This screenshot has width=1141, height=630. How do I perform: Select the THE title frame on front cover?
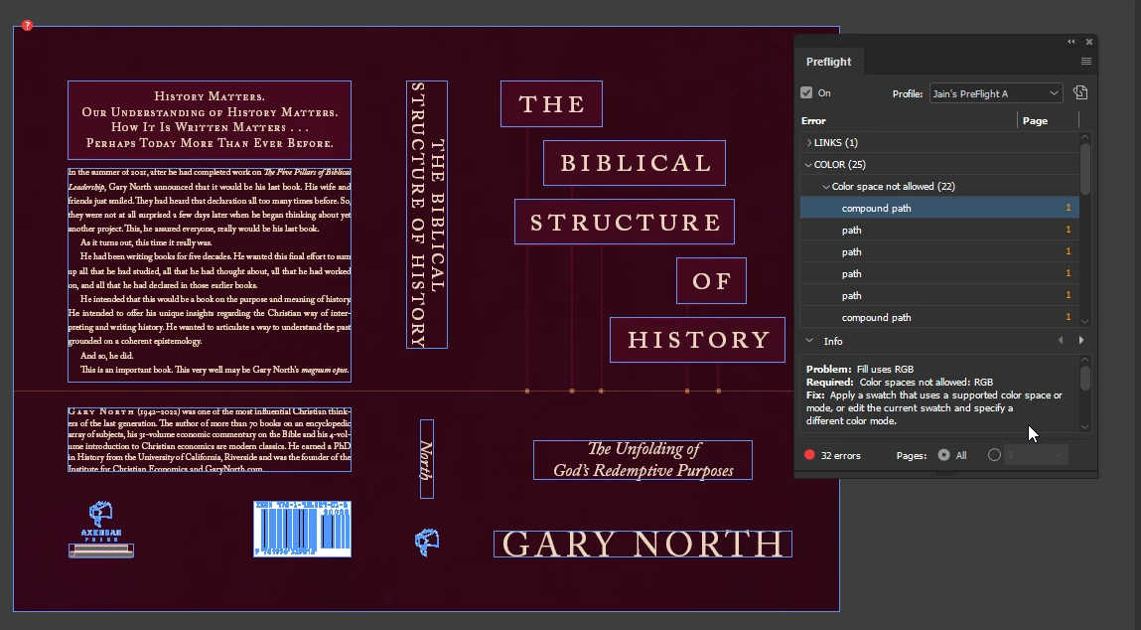pyautogui.click(x=551, y=104)
